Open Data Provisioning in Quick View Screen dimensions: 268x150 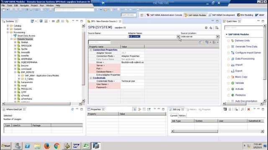pyautogui.click(x=245, y=59)
